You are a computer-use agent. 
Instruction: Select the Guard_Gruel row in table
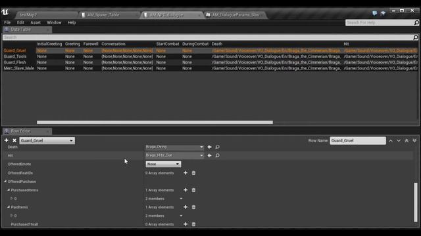[x=210, y=50]
